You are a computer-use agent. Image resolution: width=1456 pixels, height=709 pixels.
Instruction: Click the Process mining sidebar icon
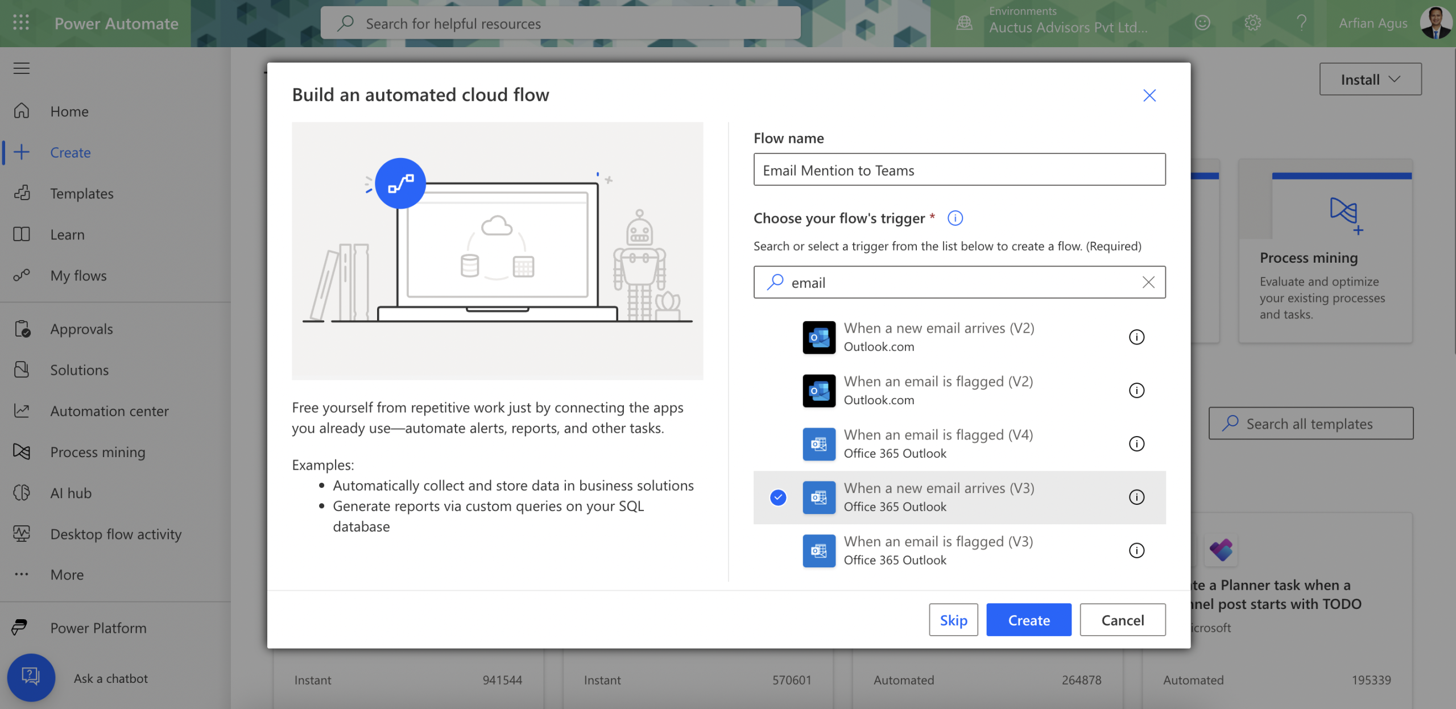coord(22,451)
